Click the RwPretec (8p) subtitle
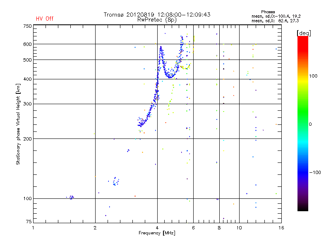 (x=157, y=20)
